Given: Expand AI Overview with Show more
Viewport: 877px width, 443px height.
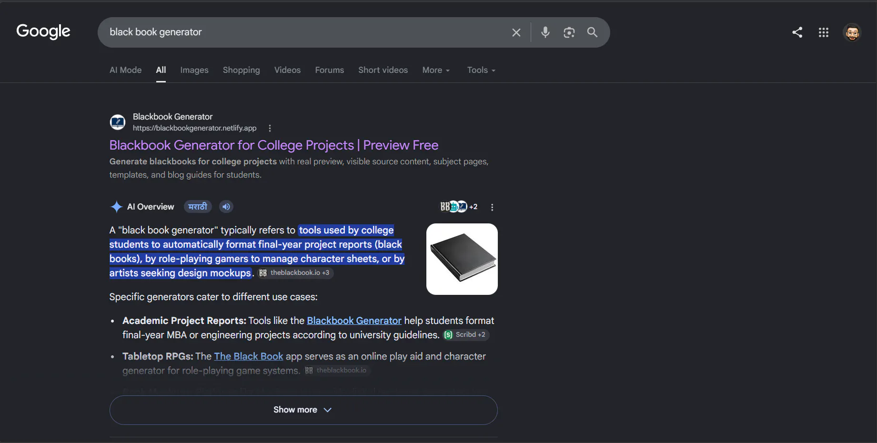Looking at the screenshot, I should (303, 410).
